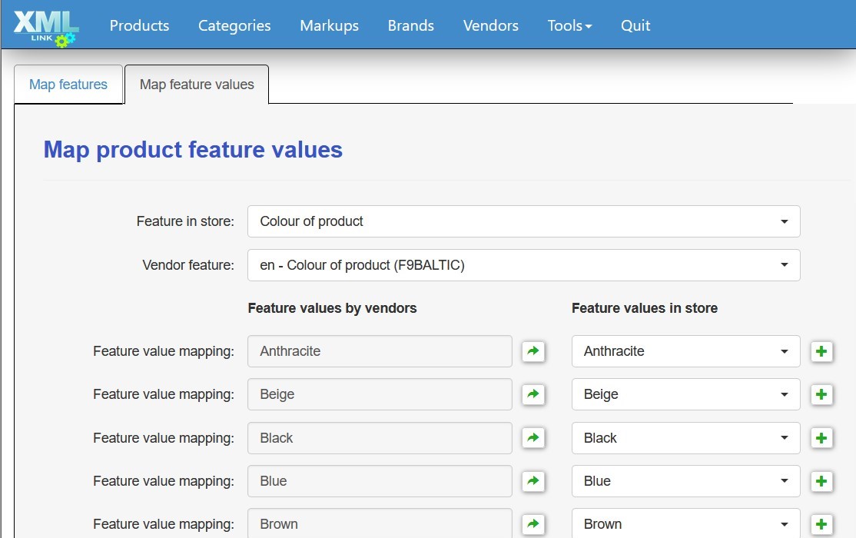Click the map arrow for Blue
The height and width of the screenshot is (538, 856).
[x=533, y=481]
